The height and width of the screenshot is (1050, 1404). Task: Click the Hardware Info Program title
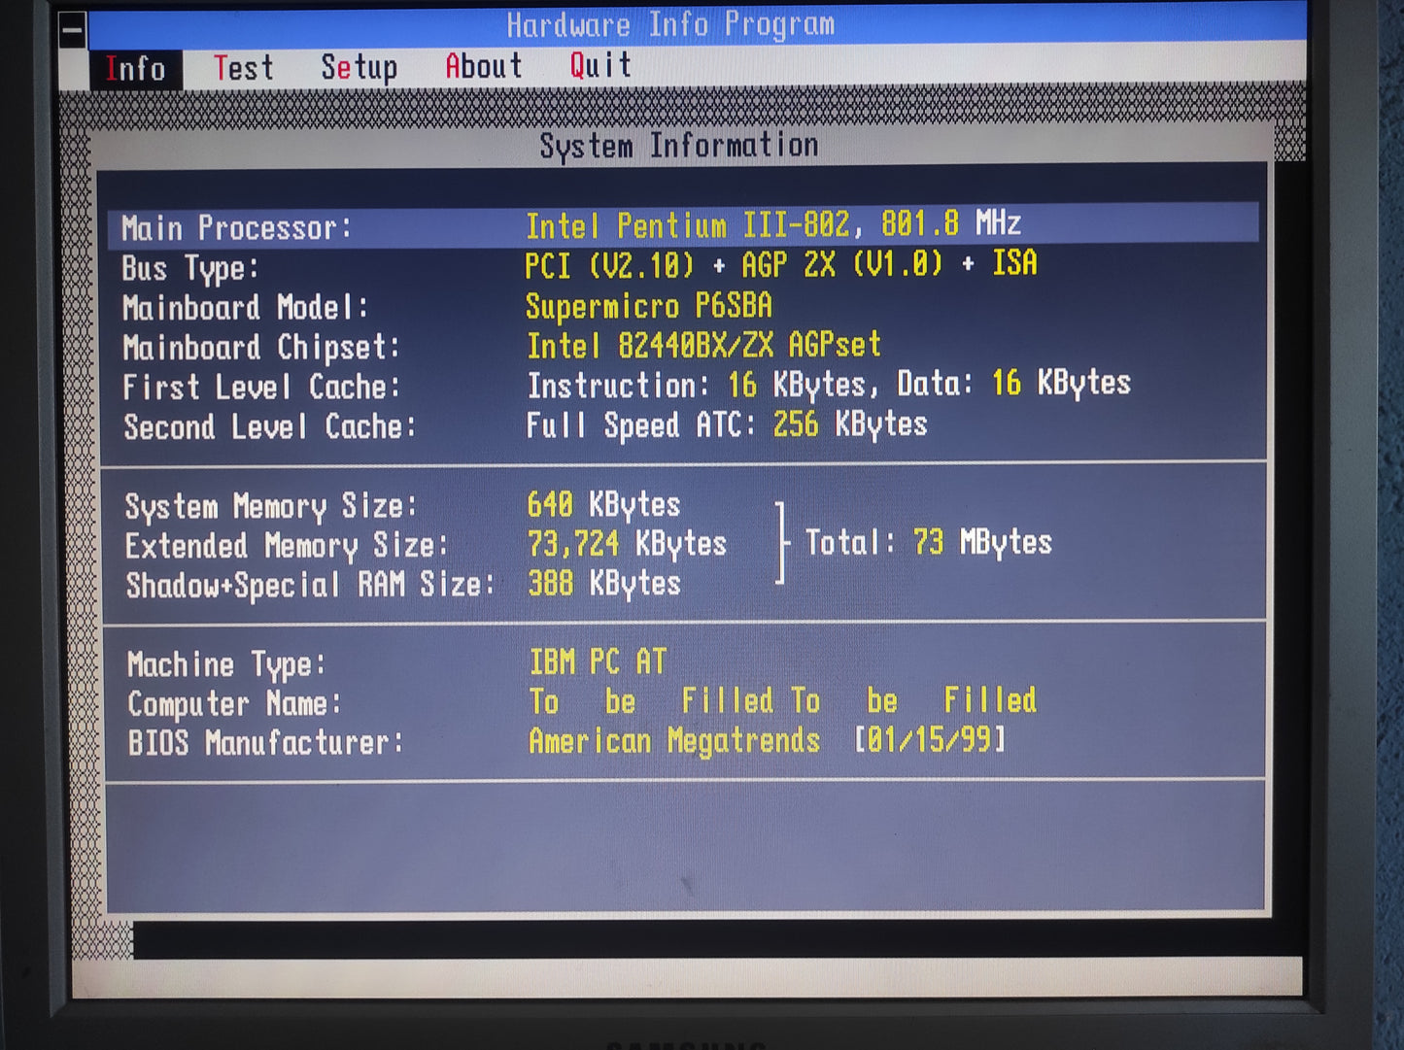coord(668,24)
